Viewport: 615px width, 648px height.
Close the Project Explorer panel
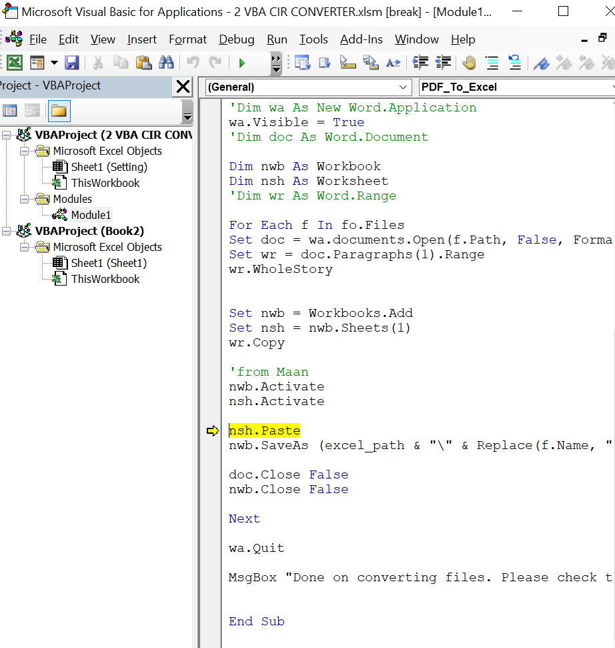184,87
